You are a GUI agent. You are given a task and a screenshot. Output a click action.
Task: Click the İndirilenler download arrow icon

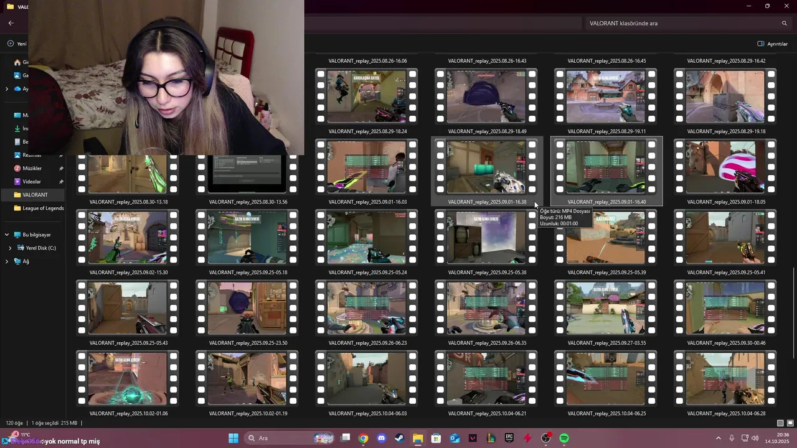tap(17, 128)
